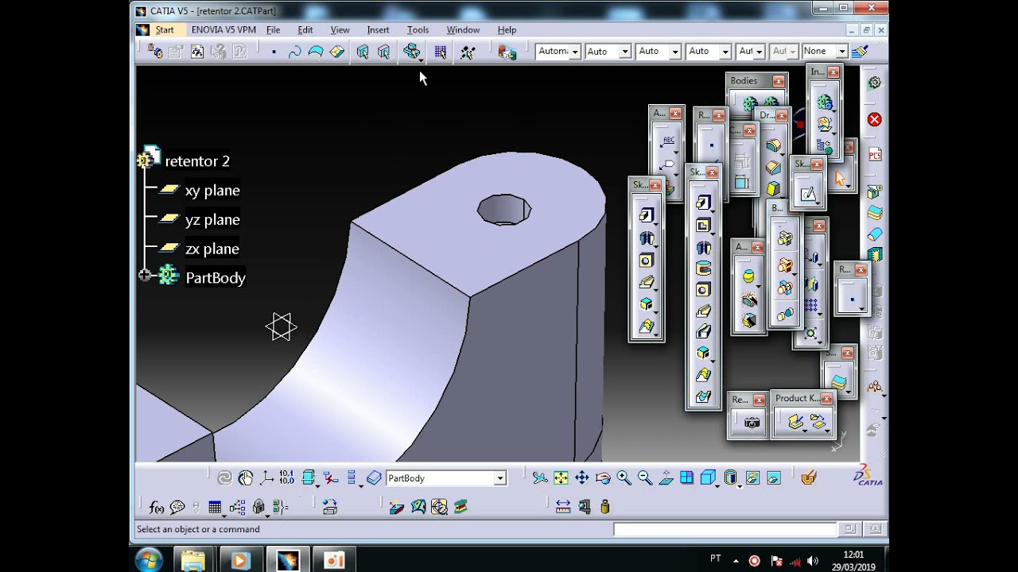Click the Capture camera icon

pos(752,423)
